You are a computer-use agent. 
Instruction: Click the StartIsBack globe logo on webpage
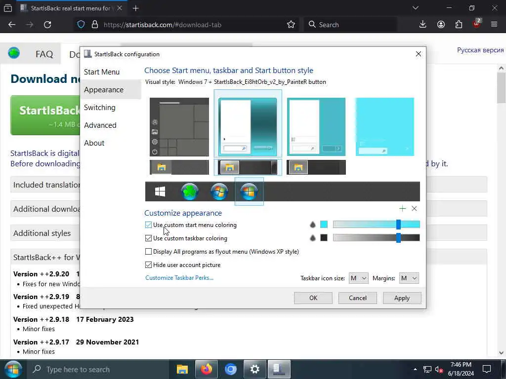click(x=14, y=52)
